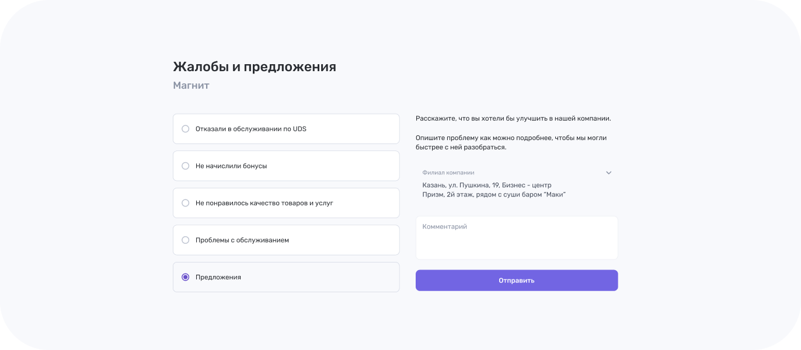Click the selected "Предложения" radio circle
The image size is (801, 350).
click(186, 277)
